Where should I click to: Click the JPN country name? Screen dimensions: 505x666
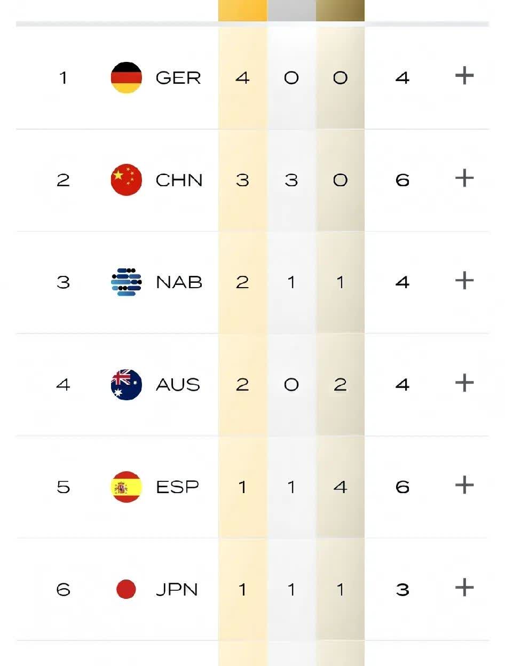[177, 590]
